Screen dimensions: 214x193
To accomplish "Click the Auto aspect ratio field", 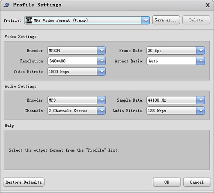I will click(172, 61).
